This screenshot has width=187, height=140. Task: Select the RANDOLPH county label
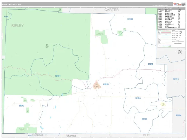[x=40, y=135]
